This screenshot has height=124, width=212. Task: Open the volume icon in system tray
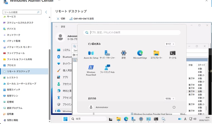(195, 119)
